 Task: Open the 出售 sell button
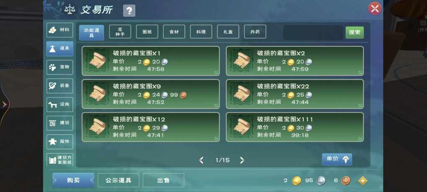pyautogui.click(x=163, y=180)
